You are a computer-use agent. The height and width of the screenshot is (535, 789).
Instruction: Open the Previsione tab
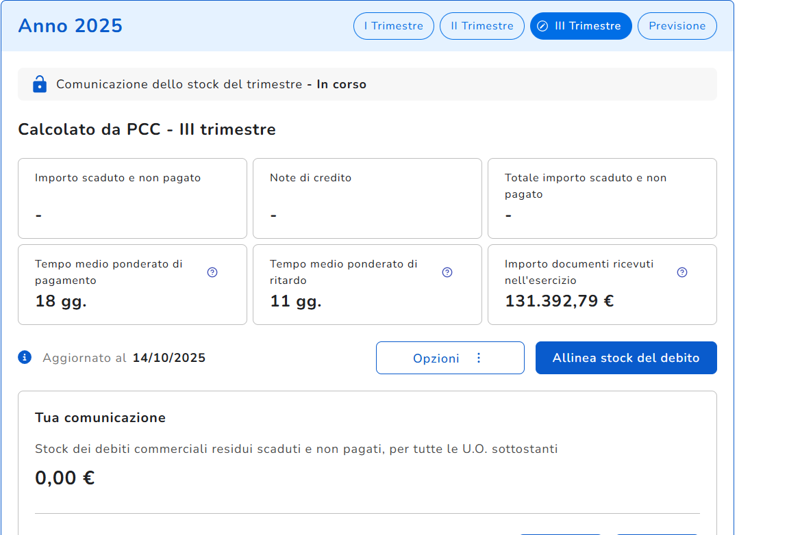677,26
